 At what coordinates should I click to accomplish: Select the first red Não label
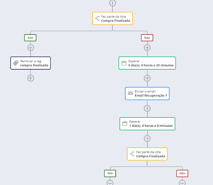[147, 38]
